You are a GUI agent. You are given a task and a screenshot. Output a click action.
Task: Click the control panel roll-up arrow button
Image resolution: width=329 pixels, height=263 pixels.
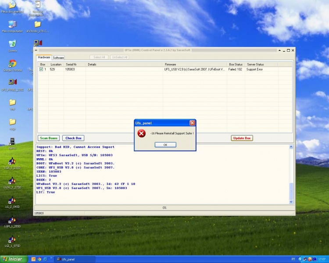tap(280, 50)
